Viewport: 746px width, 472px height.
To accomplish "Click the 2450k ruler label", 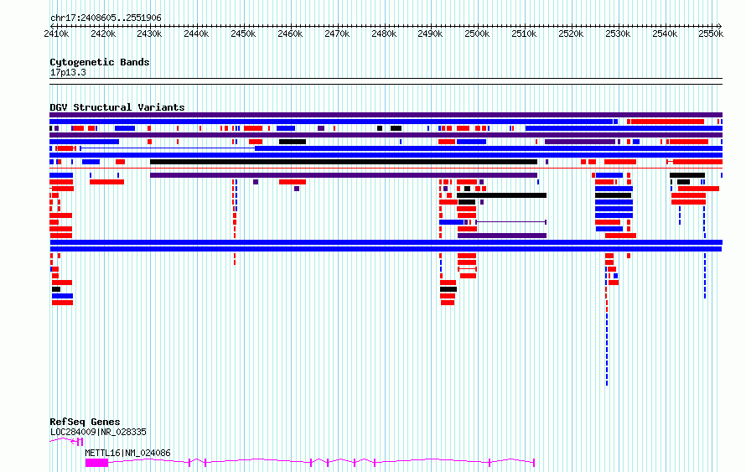I will tap(243, 34).
